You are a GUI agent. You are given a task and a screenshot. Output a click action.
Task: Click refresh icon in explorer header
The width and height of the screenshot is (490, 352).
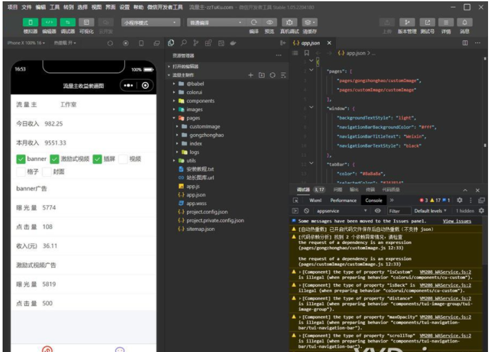point(272,75)
